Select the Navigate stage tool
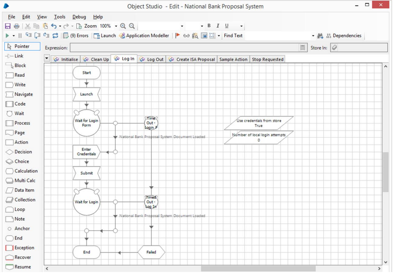The width and height of the screenshot is (393, 275). coord(19,94)
